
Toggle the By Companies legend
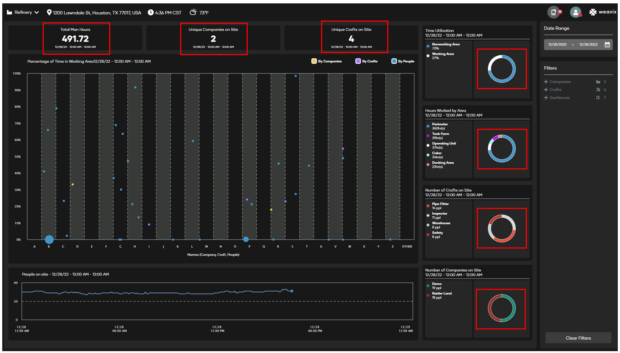(327, 61)
